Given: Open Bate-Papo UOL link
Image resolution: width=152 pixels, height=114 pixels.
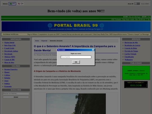Looking at the screenshot, I should pos(10,45).
